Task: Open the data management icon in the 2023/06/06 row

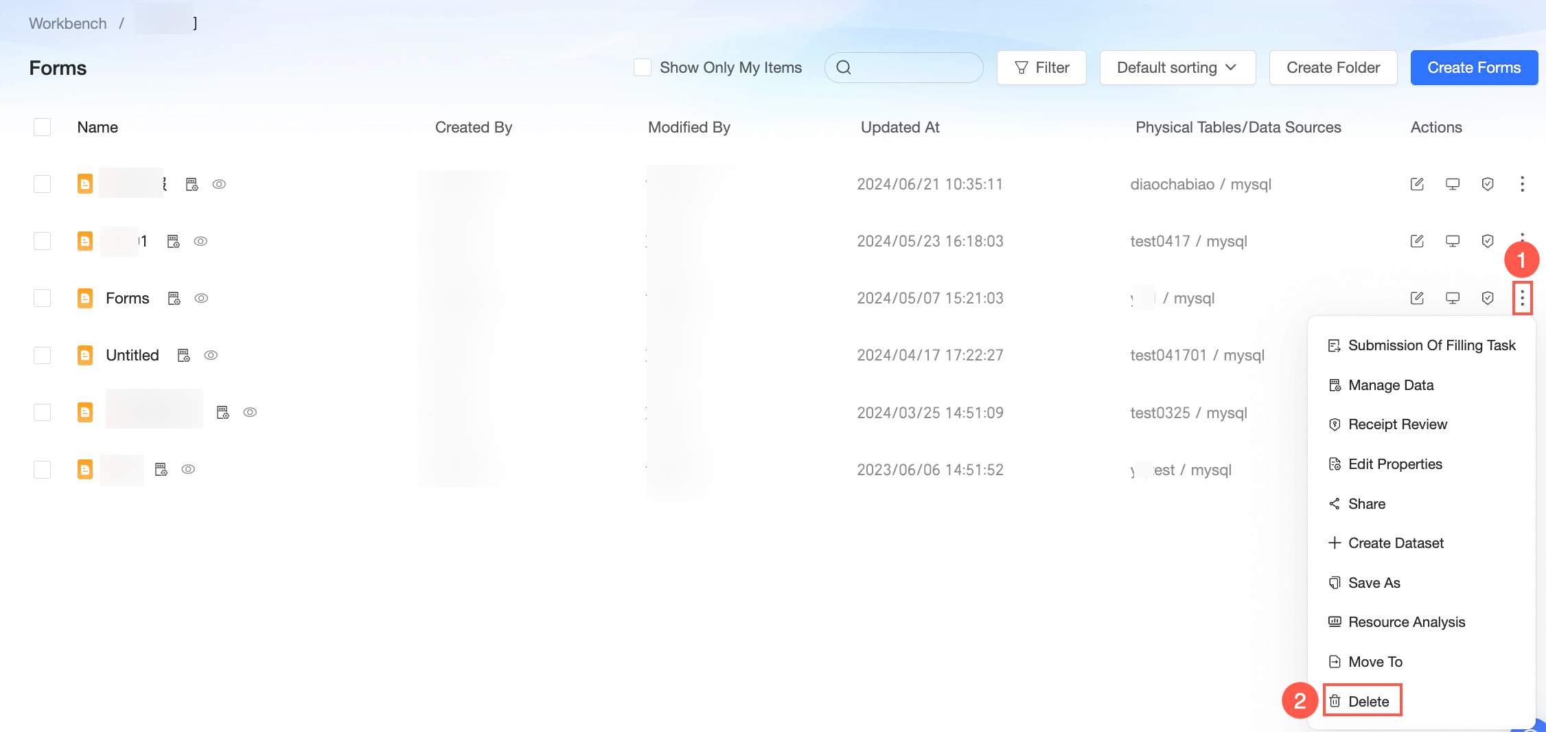Action: pos(161,469)
